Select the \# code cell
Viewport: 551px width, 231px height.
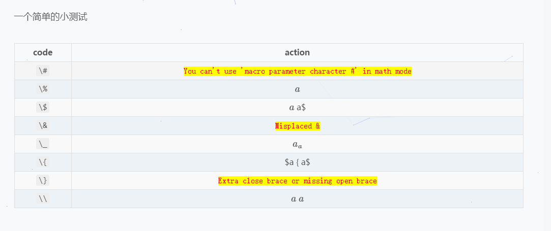[43, 71]
